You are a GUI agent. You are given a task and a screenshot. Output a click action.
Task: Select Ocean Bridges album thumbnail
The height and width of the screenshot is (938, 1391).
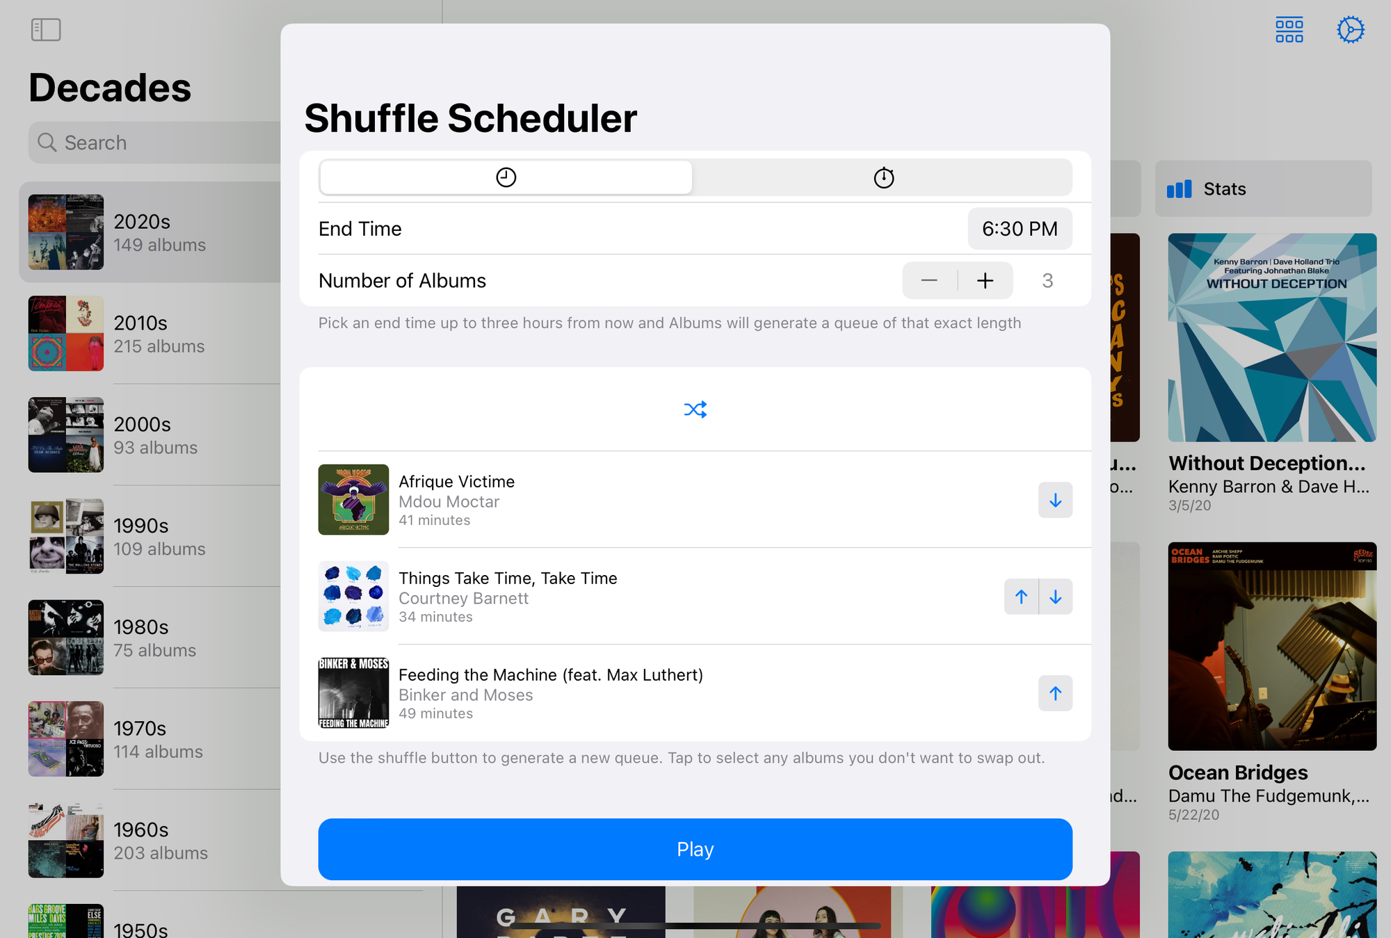point(1271,646)
